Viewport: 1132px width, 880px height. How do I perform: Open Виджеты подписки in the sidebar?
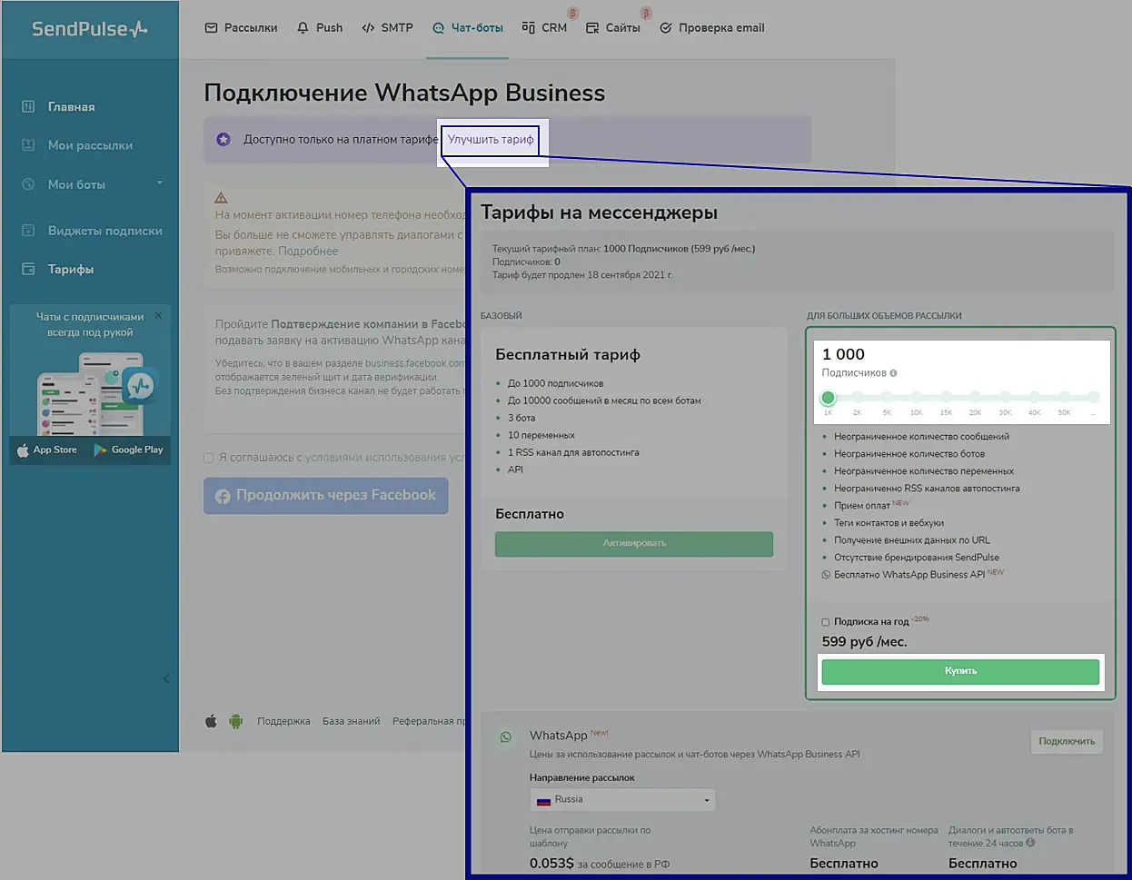pyautogui.click(x=105, y=231)
